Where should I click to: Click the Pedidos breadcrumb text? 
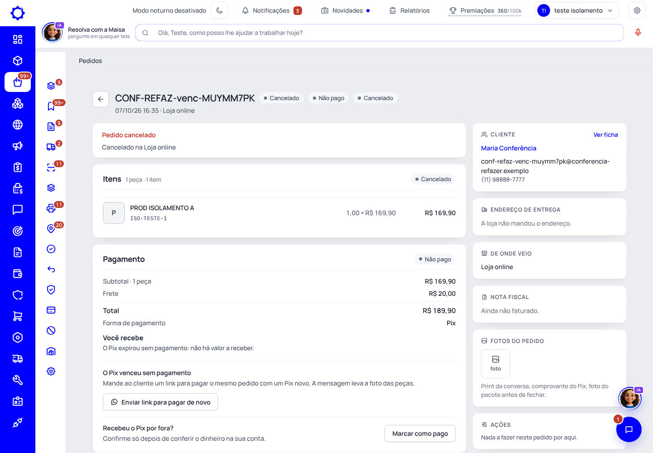click(x=90, y=61)
